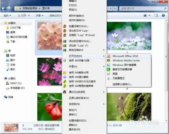Click the help question mark icon
The image size is (169, 134).
click(163, 15)
